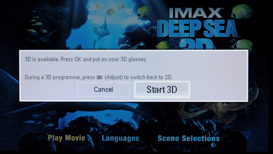The image size is (273, 154).
Task: Click the yellow fish beside the 3D logo
Action: point(162,45)
